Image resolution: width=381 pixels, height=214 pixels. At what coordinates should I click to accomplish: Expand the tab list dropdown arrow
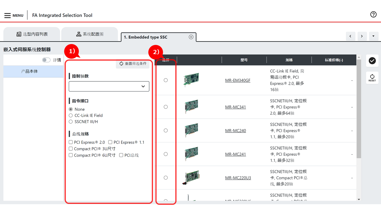click(x=374, y=36)
